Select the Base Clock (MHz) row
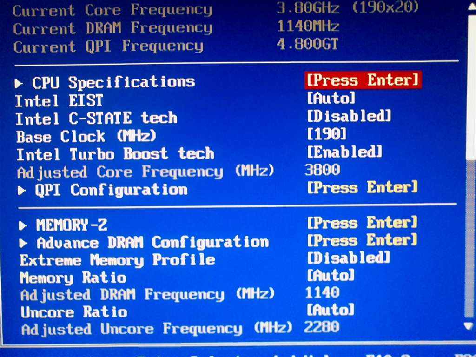Image resolution: width=476 pixels, height=357 pixels. pos(86,136)
